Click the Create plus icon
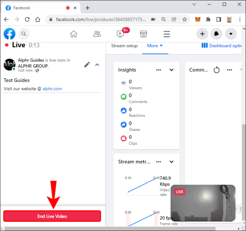This screenshot has height=231, width=246. click(x=202, y=34)
